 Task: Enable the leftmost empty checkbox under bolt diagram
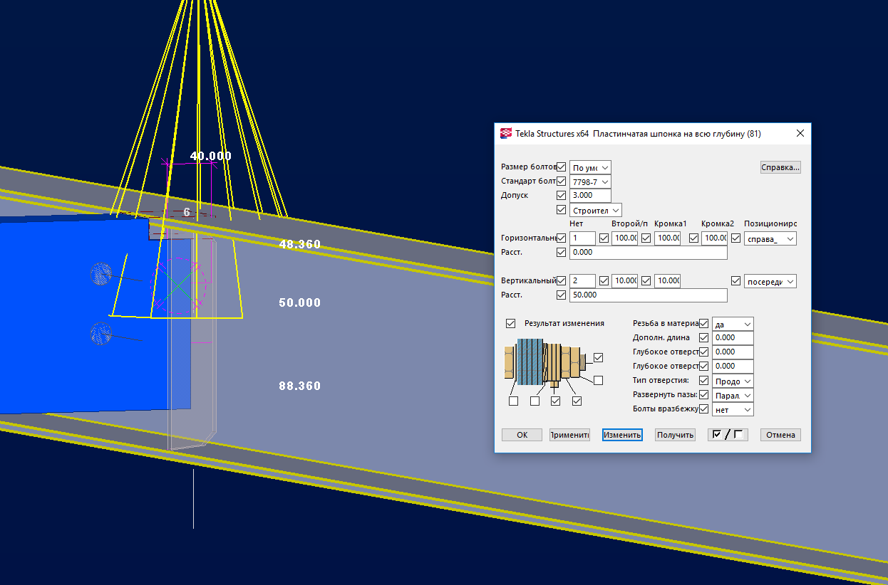[x=513, y=401]
